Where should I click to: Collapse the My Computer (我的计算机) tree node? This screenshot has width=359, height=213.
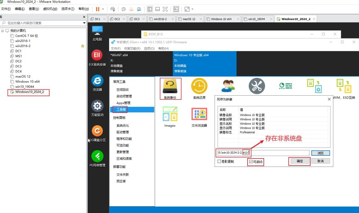(3, 31)
